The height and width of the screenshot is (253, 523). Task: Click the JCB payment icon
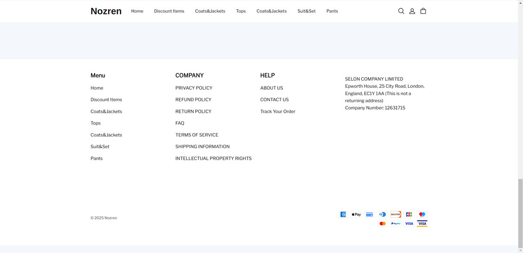pos(409,214)
